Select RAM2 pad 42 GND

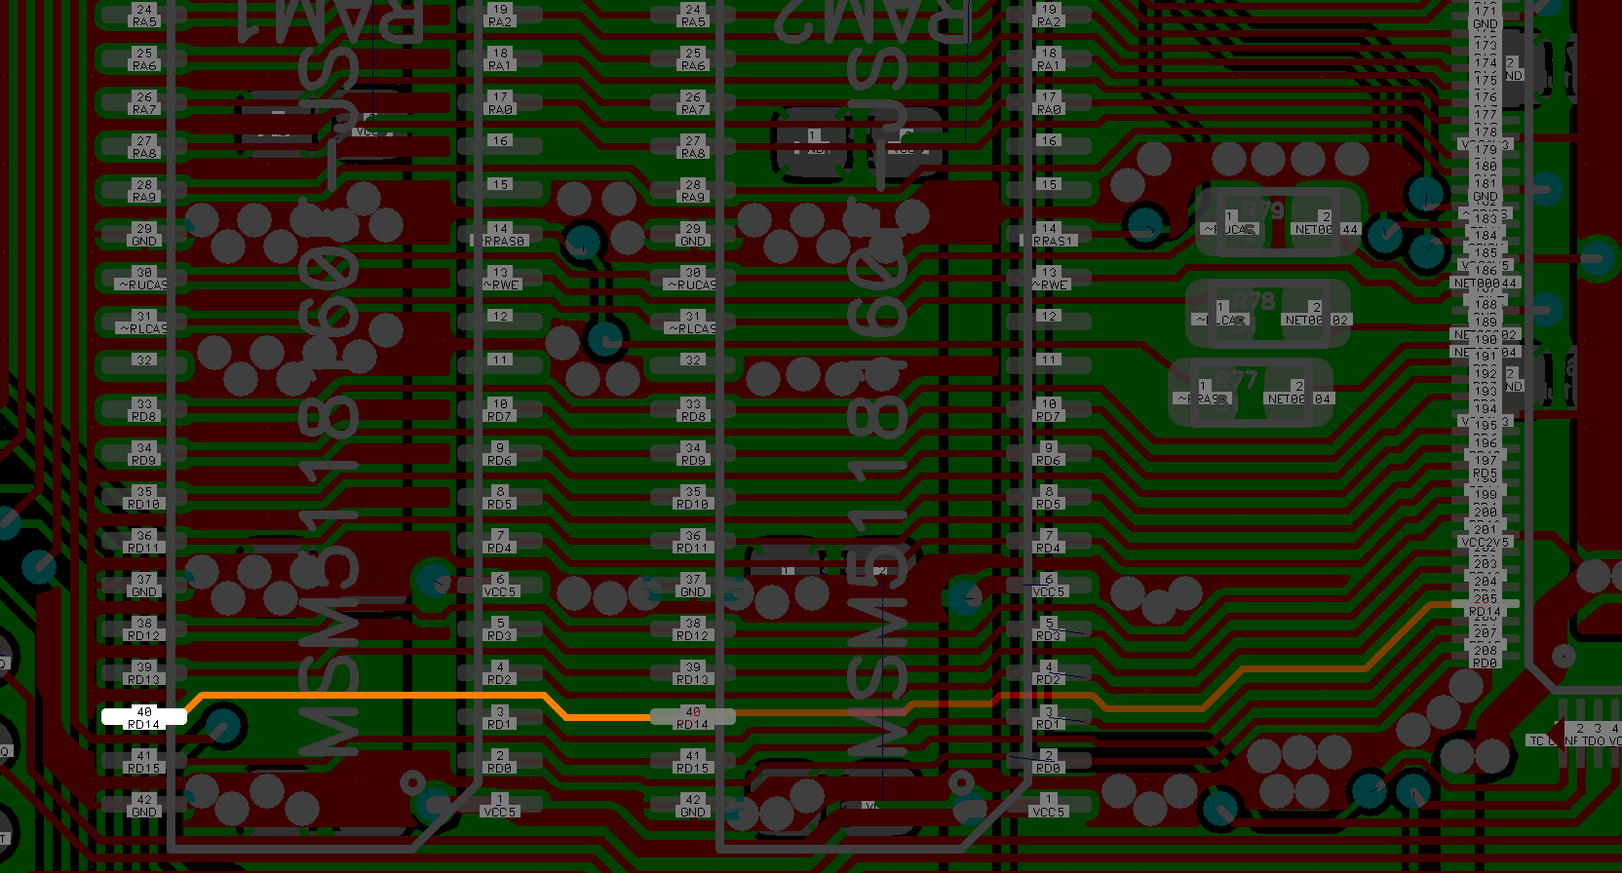click(x=692, y=805)
